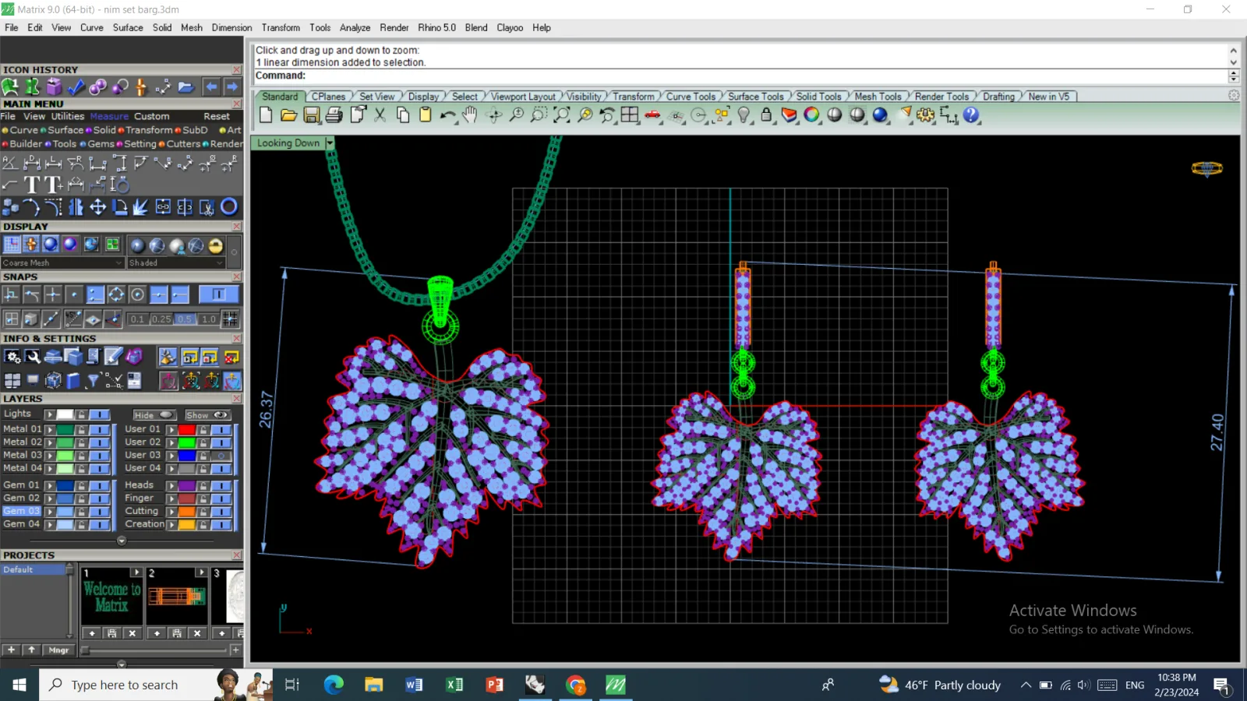
Task: Click the Mngr button in Projects
Action: [58, 650]
